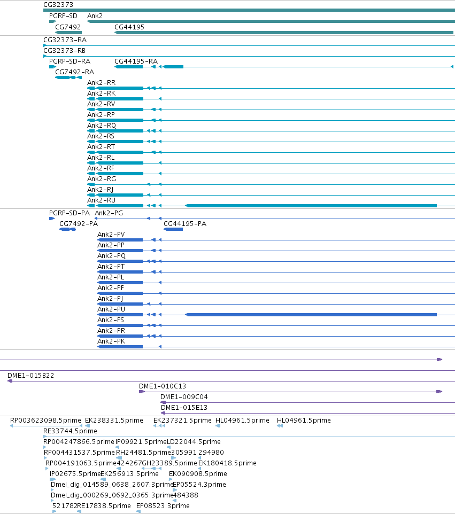Click the CG32373-RA transcript label
The image size is (455, 514).
[x=65, y=40]
